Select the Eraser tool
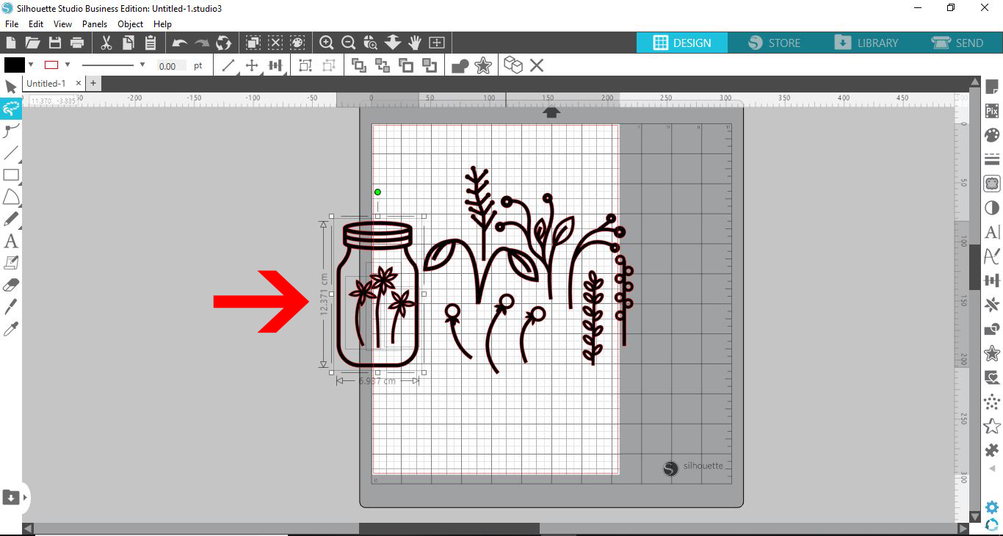 click(x=11, y=283)
